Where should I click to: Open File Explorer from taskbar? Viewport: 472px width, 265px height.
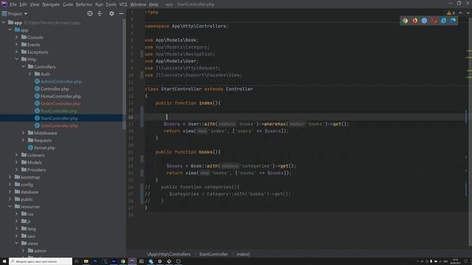(86, 261)
